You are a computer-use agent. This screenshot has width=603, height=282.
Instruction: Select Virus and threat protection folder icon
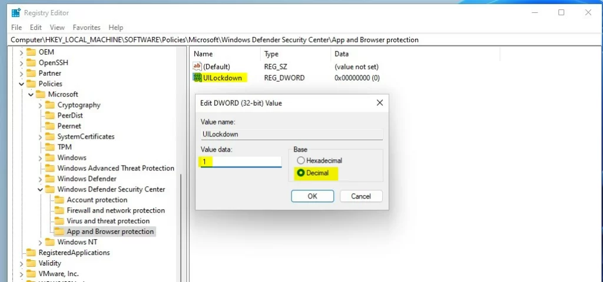click(59, 221)
